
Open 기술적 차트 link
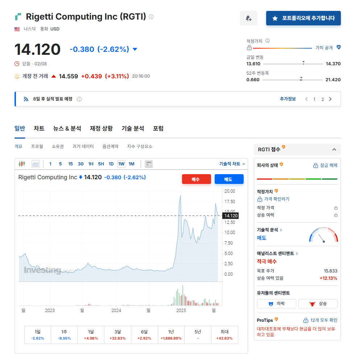232,164
